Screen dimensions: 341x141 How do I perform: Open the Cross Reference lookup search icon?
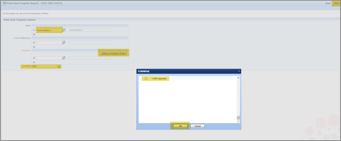pyautogui.click(x=64, y=43)
